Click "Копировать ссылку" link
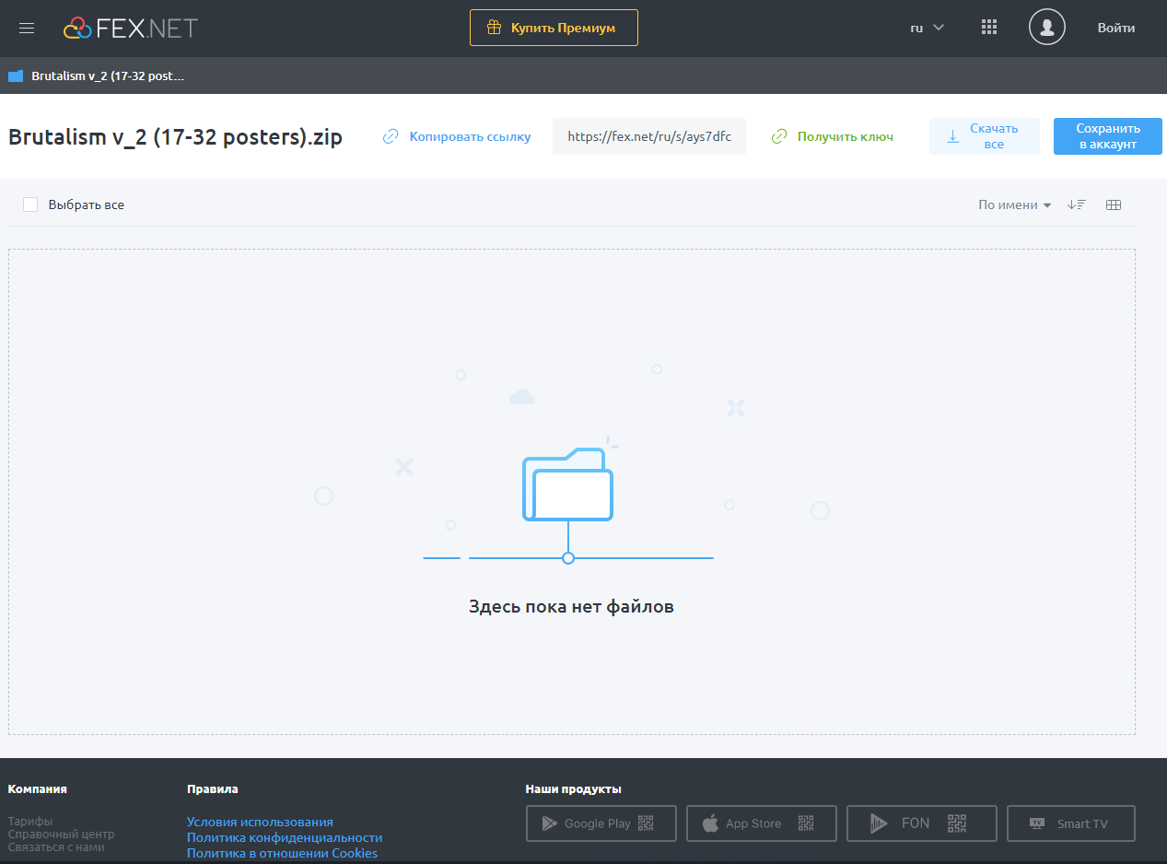 pyautogui.click(x=457, y=136)
